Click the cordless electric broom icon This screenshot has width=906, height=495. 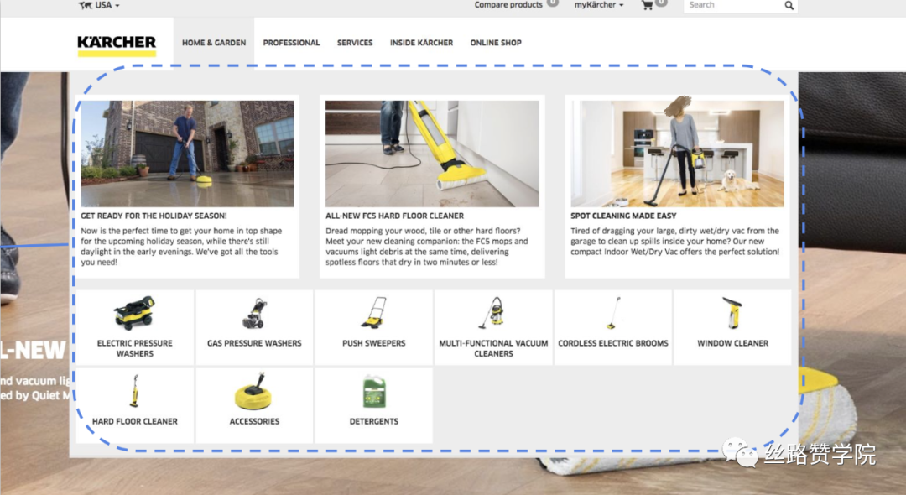pyautogui.click(x=613, y=313)
